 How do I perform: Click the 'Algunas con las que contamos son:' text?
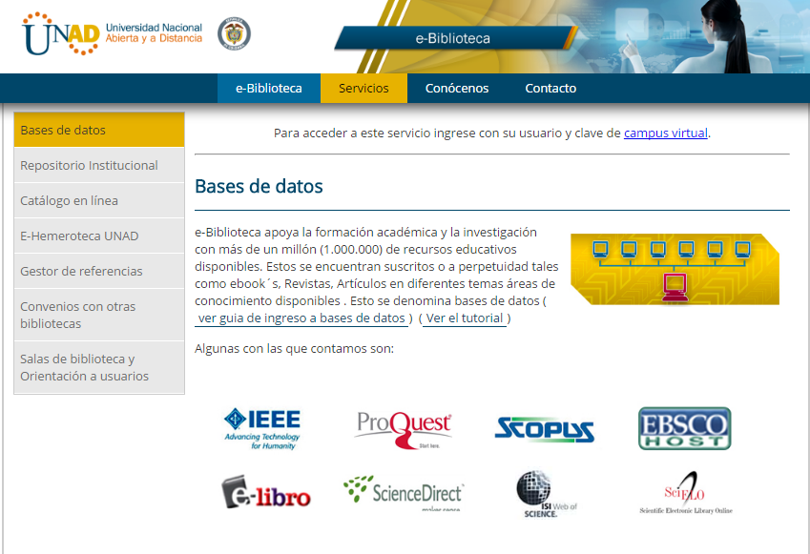[295, 348]
